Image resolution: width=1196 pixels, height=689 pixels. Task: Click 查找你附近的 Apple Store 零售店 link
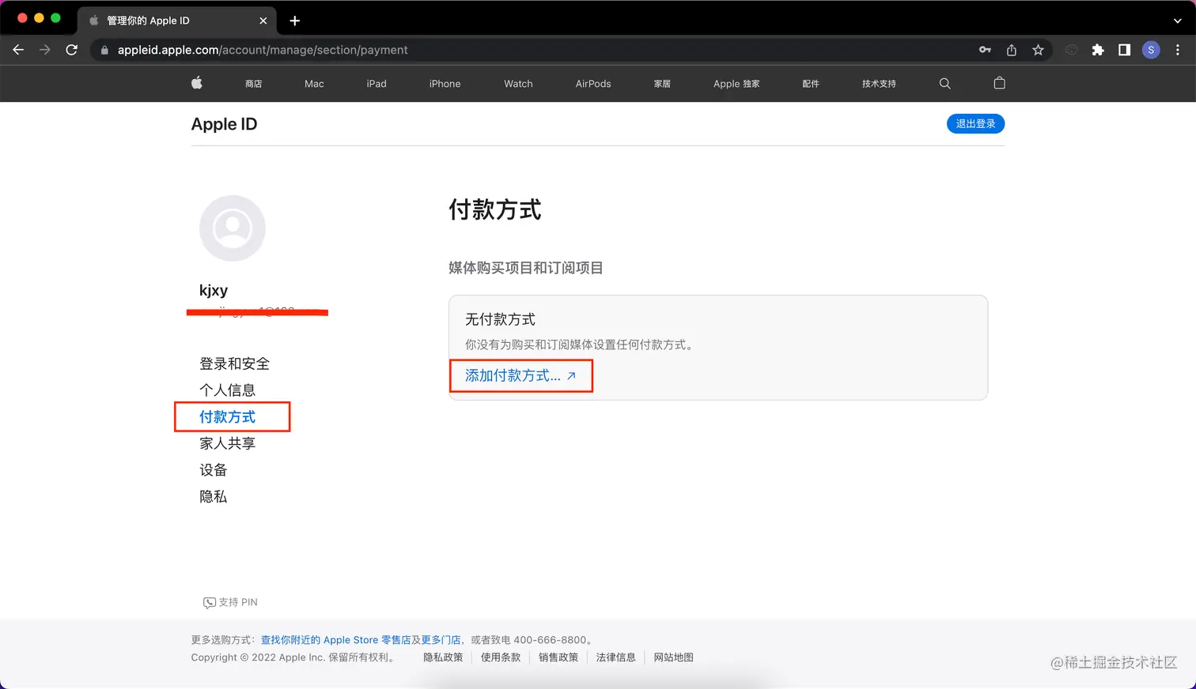(x=335, y=640)
